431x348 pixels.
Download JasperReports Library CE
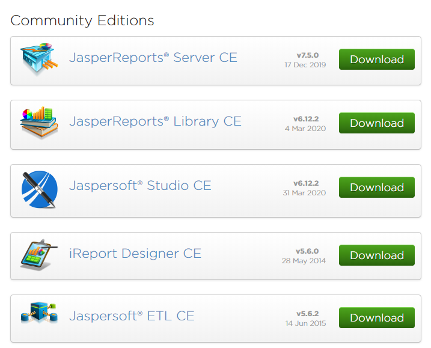[376, 123]
